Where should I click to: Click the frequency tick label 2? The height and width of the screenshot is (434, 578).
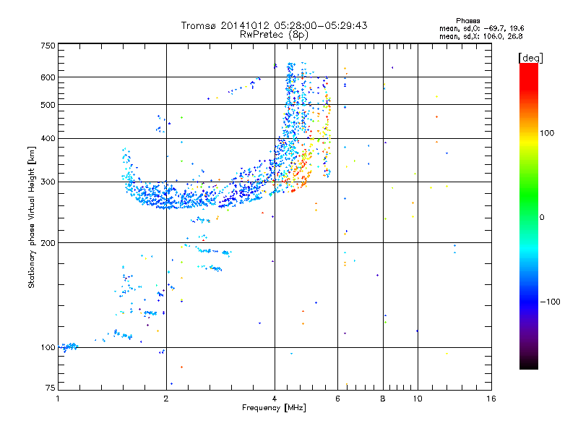click(166, 399)
